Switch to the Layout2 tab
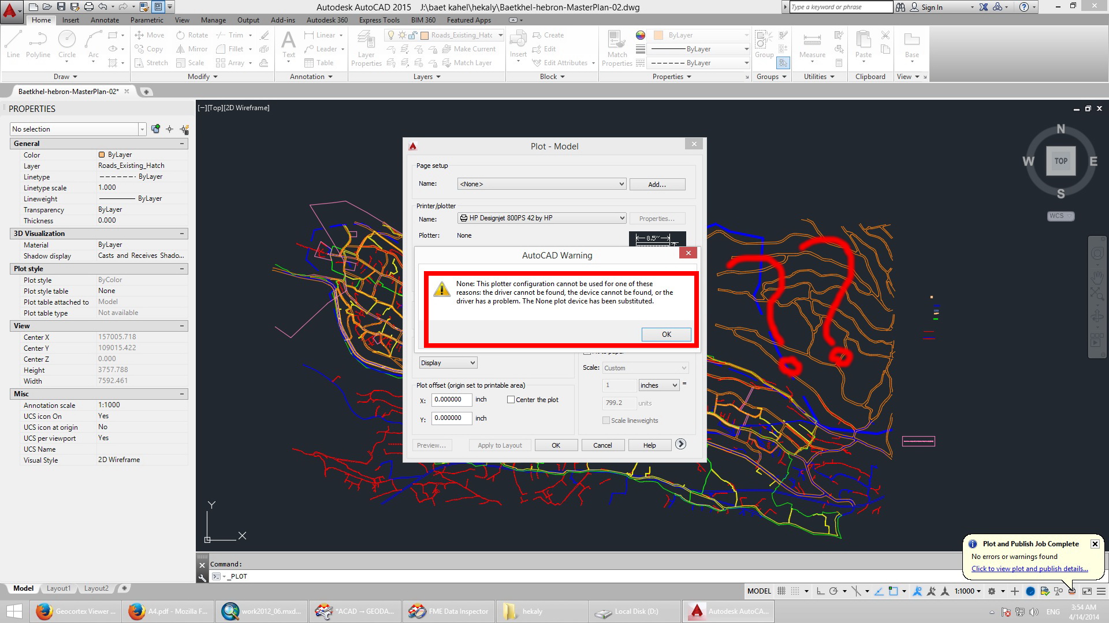This screenshot has width=1109, height=623. pyautogui.click(x=96, y=588)
